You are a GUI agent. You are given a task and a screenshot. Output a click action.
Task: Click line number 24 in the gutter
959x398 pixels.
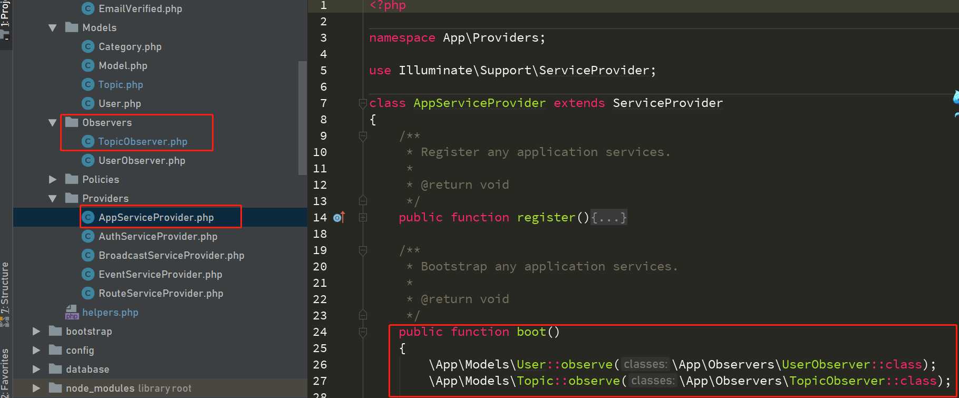(x=319, y=332)
